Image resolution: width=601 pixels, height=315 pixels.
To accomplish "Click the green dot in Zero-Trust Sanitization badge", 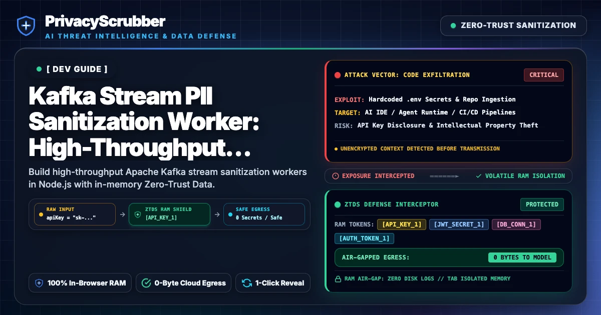I will coord(453,25).
